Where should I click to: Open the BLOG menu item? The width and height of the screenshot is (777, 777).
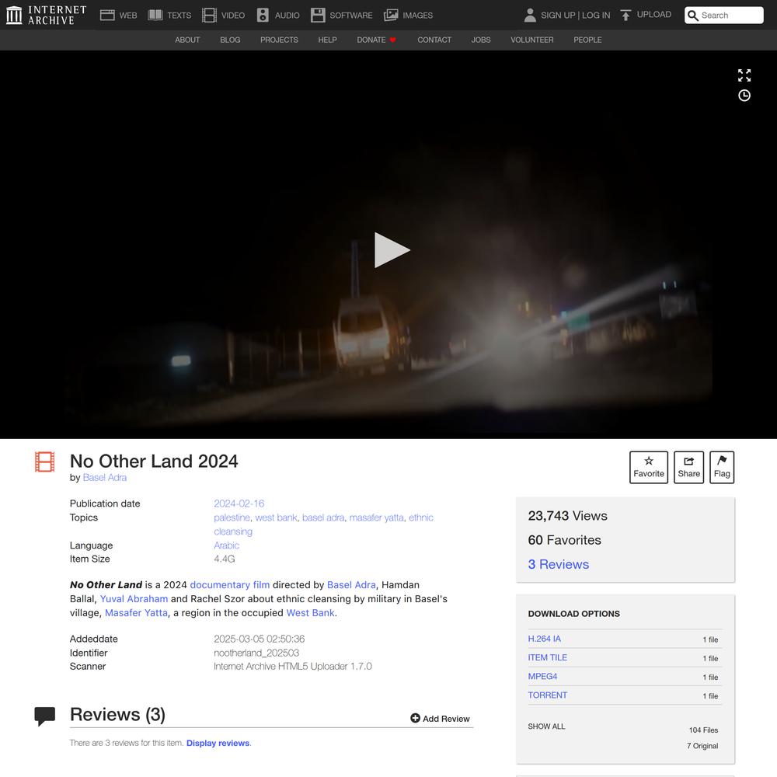click(x=230, y=40)
